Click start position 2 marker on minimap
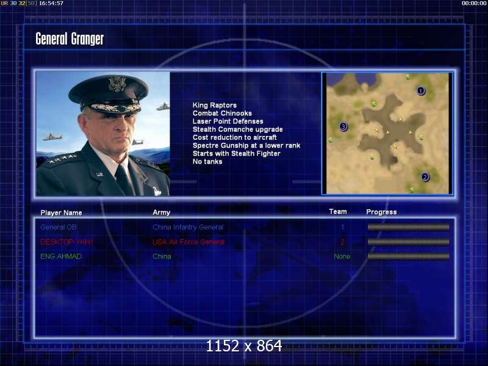 tap(425, 177)
